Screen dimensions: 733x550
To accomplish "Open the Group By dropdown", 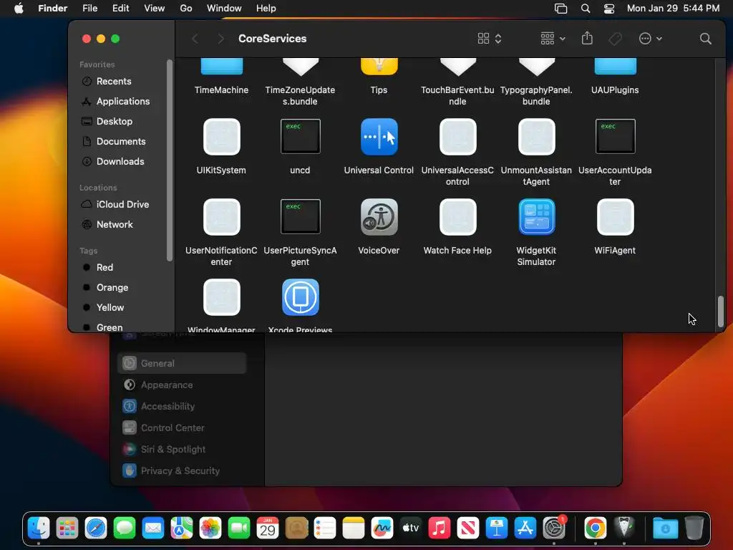I will click(553, 39).
